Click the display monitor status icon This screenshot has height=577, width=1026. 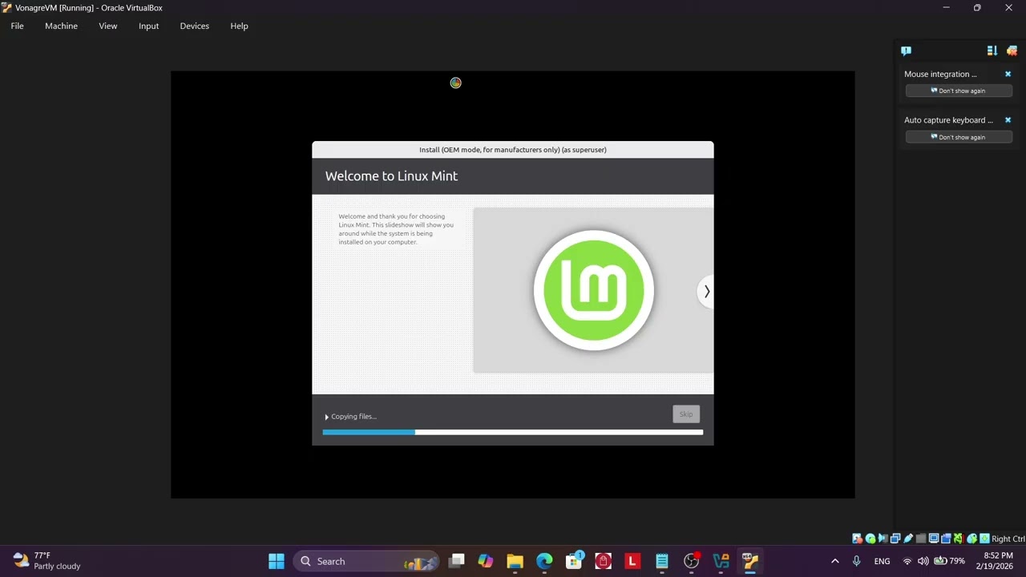[x=934, y=539]
